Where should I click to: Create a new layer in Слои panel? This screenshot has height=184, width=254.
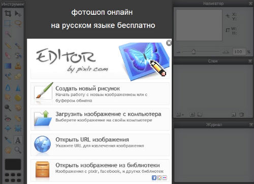234,114
